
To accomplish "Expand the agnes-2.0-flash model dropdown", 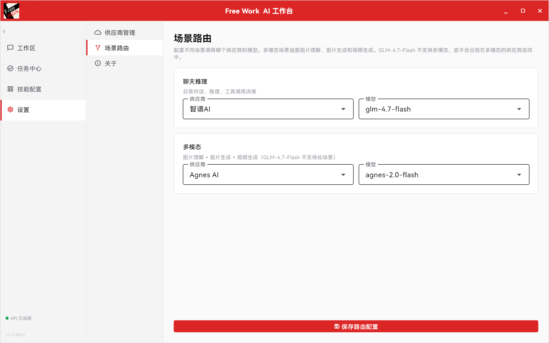I will 444,174.
